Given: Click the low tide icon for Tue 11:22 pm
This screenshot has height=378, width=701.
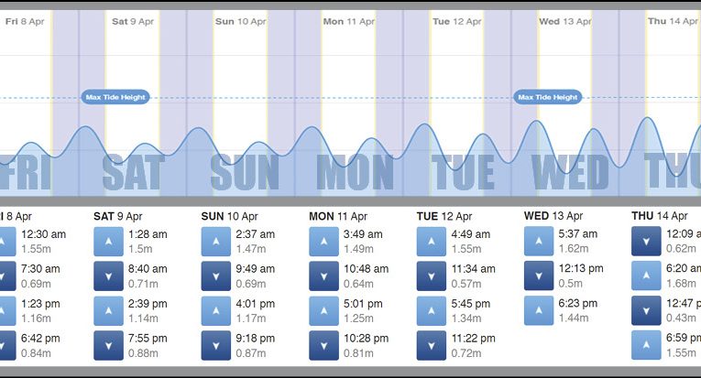Looking at the screenshot, I should pyautogui.click(x=431, y=346).
